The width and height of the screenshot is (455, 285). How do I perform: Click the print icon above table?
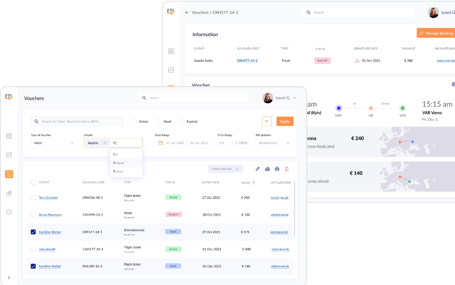pos(277,169)
